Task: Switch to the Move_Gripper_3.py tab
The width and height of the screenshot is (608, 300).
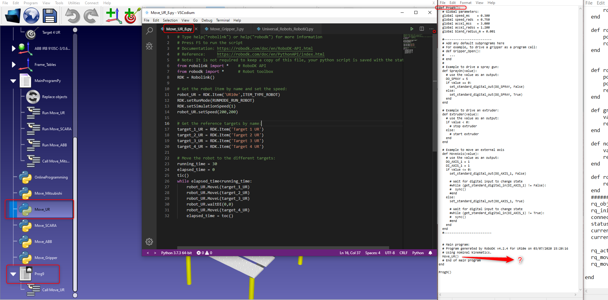Action: coord(227,29)
